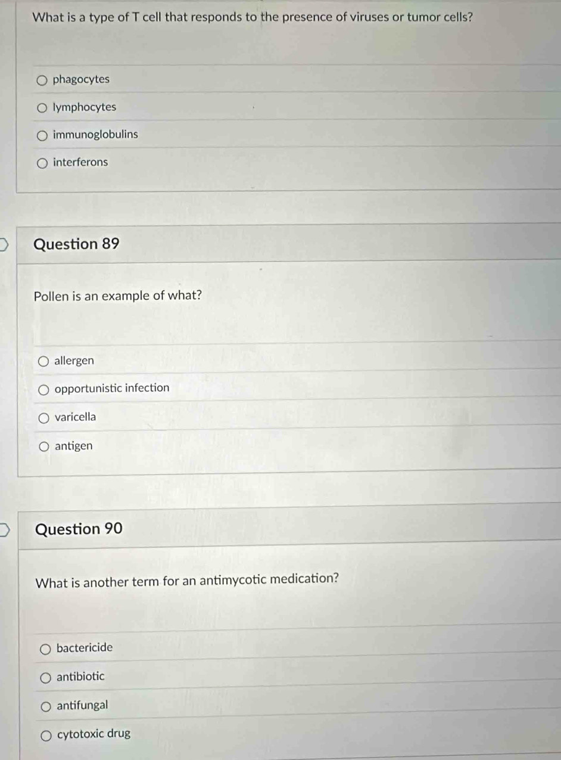Select the 'antibiotic' radio button
Image resolution: width=561 pixels, height=760 pixels.
click(x=46, y=677)
